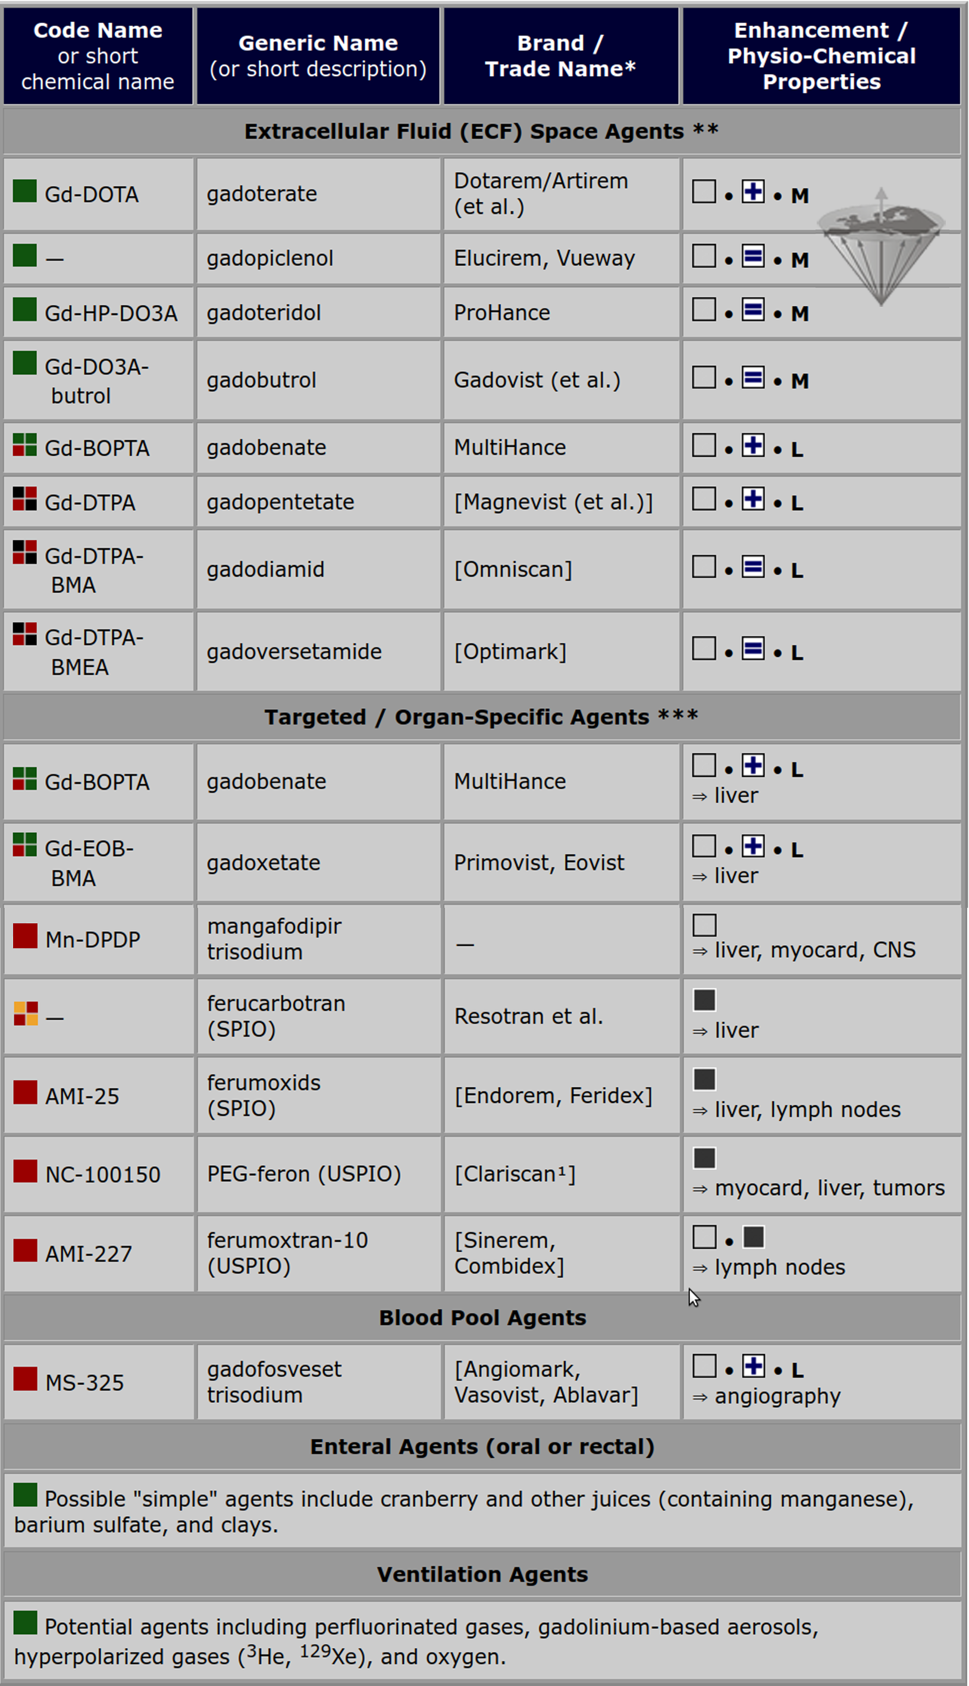Click the white square in Mn-DPDP row
Screen dimensions: 969x1686
[x=704, y=925]
